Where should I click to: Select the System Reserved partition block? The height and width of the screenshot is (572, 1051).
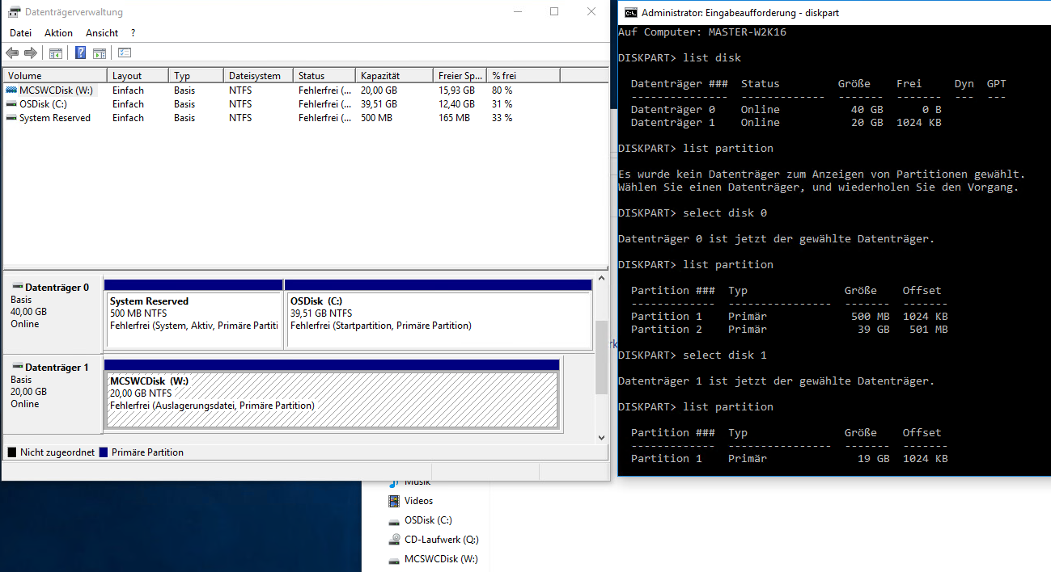click(x=193, y=313)
